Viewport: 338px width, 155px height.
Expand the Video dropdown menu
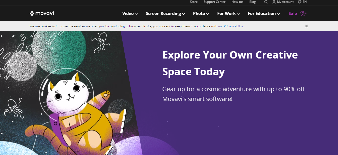[x=130, y=13]
